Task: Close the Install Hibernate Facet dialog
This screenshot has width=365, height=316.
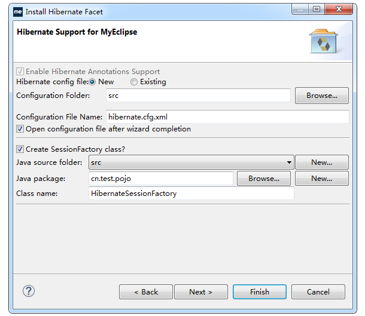Action: pyautogui.click(x=339, y=10)
